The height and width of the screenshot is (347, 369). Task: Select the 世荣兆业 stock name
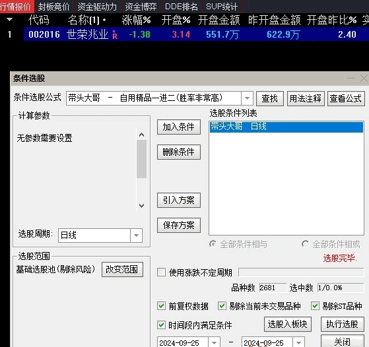[x=87, y=34]
